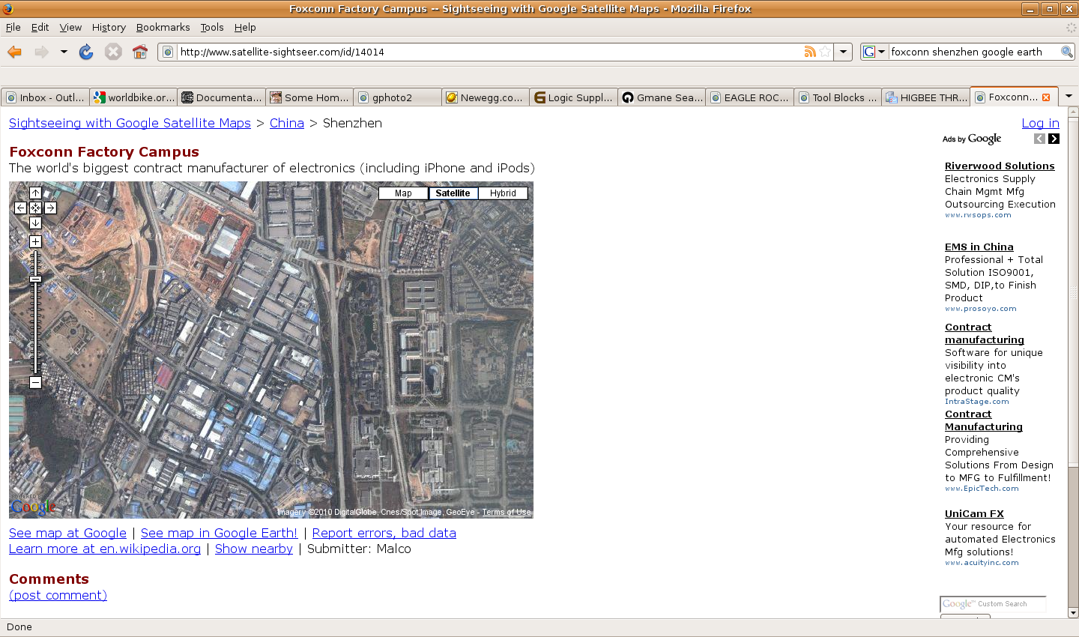Click the Log in link
The height and width of the screenshot is (637, 1079).
(x=1041, y=123)
